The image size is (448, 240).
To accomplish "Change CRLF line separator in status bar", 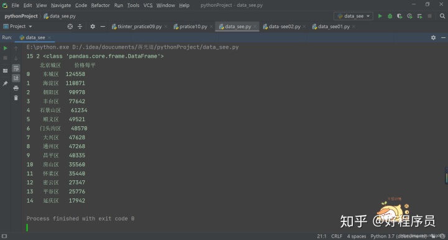I will pos(337,236).
